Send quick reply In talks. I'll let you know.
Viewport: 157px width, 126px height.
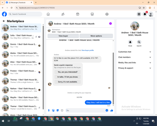pyautogui.click(x=68, y=77)
